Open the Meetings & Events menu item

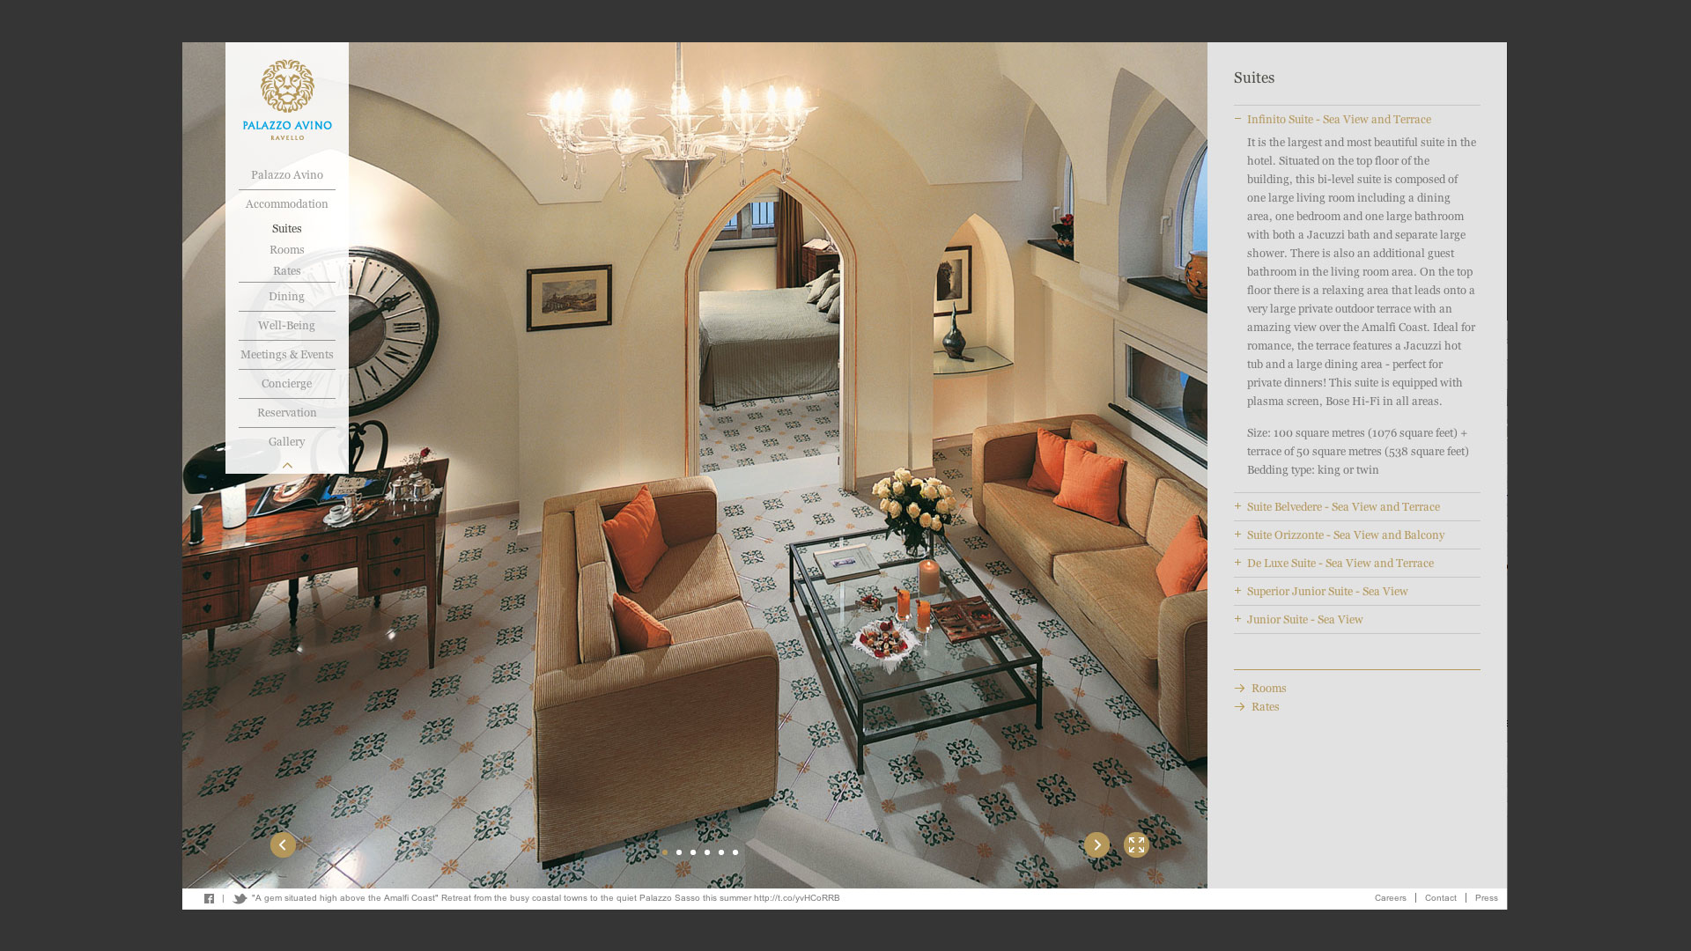(x=287, y=355)
